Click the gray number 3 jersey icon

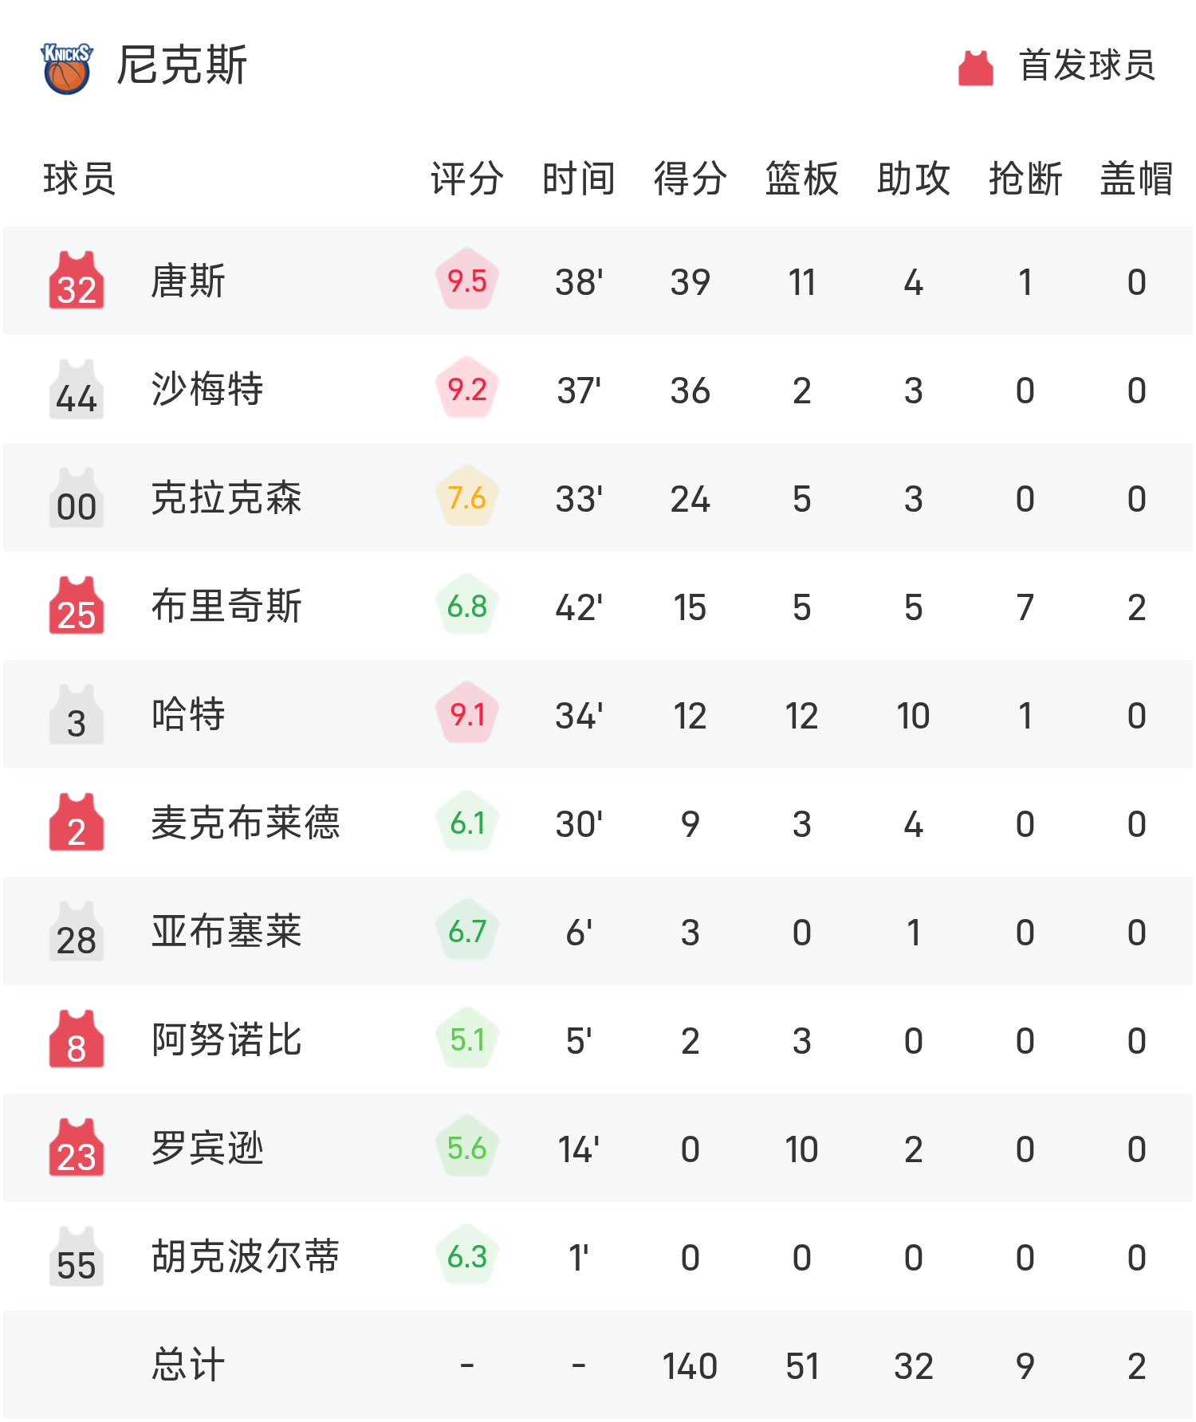click(77, 714)
